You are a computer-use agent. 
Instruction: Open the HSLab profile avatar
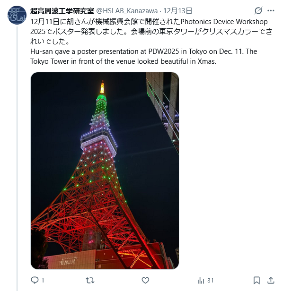17,15
